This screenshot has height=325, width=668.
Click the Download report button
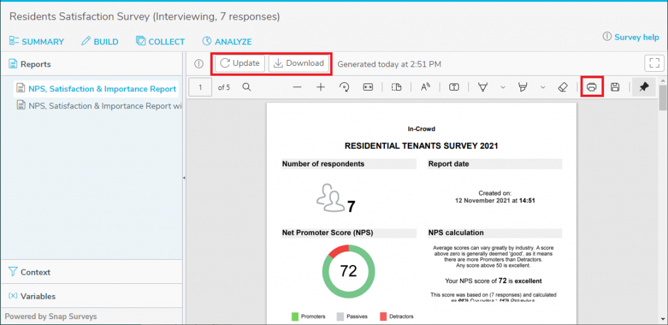click(299, 63)
